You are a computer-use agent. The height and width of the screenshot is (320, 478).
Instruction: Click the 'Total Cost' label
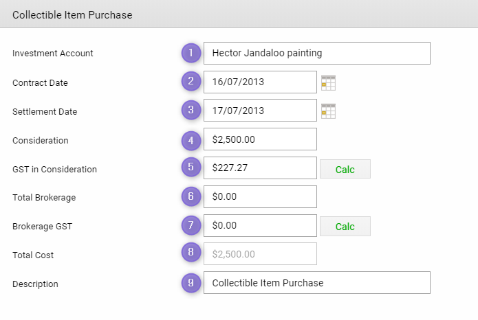click(33, 255)
